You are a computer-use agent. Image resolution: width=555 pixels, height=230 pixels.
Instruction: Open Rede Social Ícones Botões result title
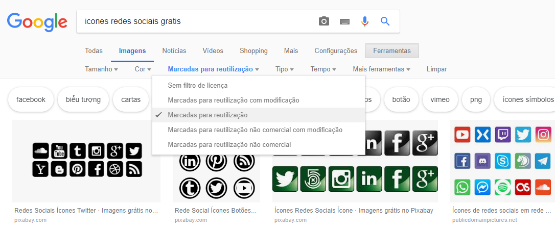click(216, 211)
